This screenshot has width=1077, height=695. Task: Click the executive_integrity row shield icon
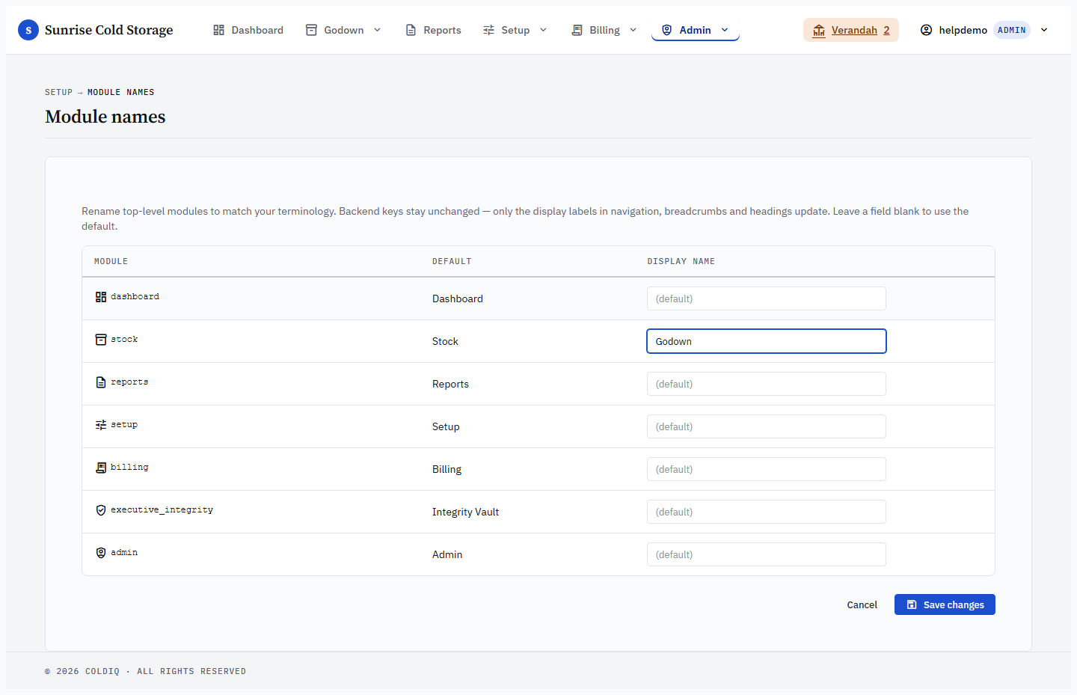101,510
